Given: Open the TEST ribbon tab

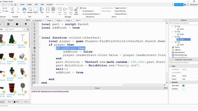Looking at the screenshot, I should pyautogui.click(x=36, y=5).
